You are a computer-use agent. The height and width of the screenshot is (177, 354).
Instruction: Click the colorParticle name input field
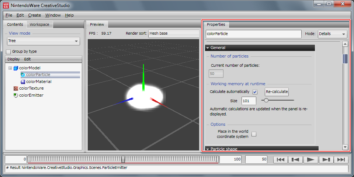point(253,34)
